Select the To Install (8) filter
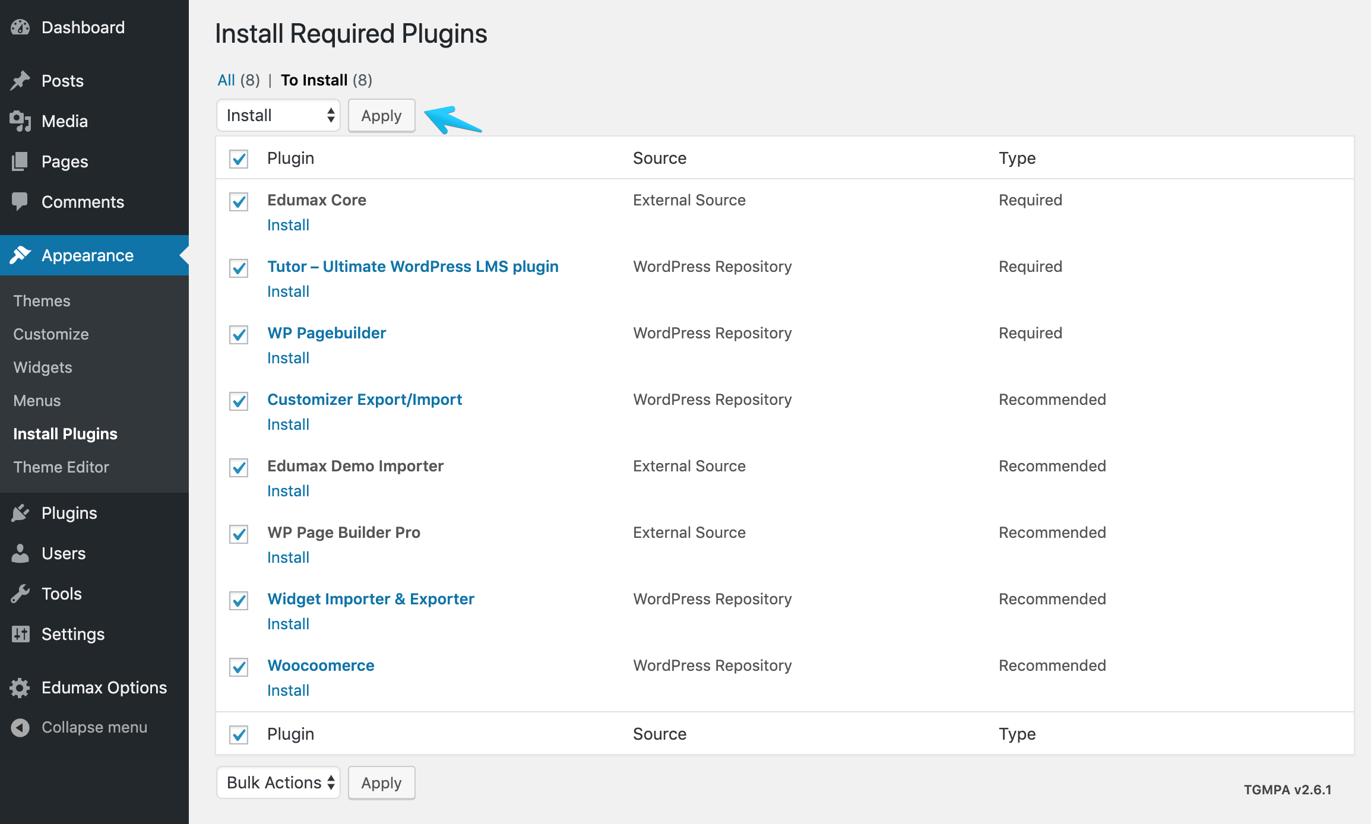The image size is (1371, 824). coord(327,80)
